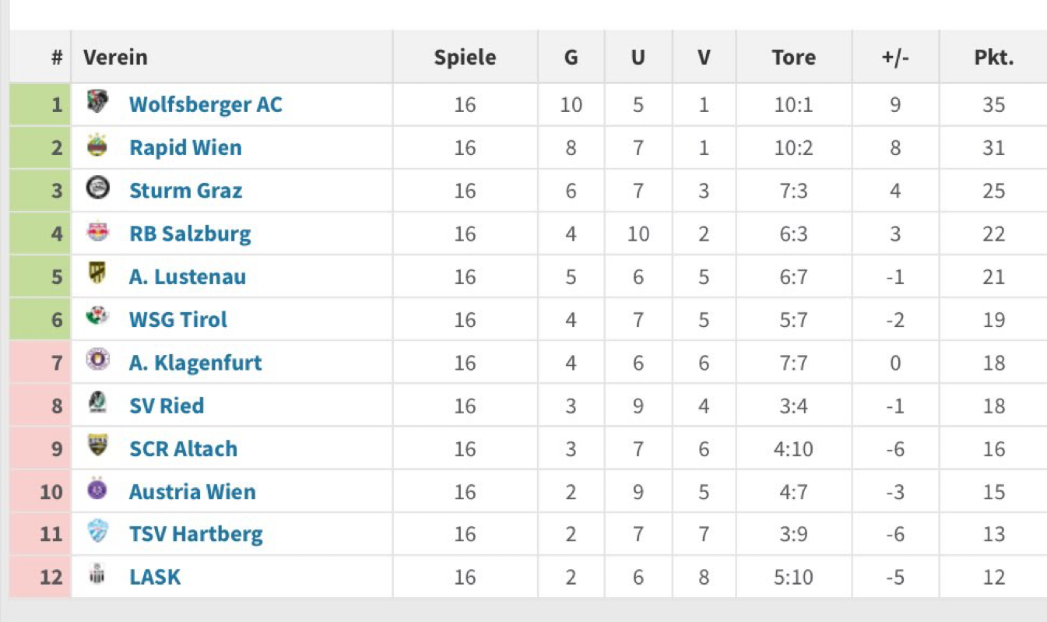
Task: Click the LASK striped crest
Action: point(97,575)
